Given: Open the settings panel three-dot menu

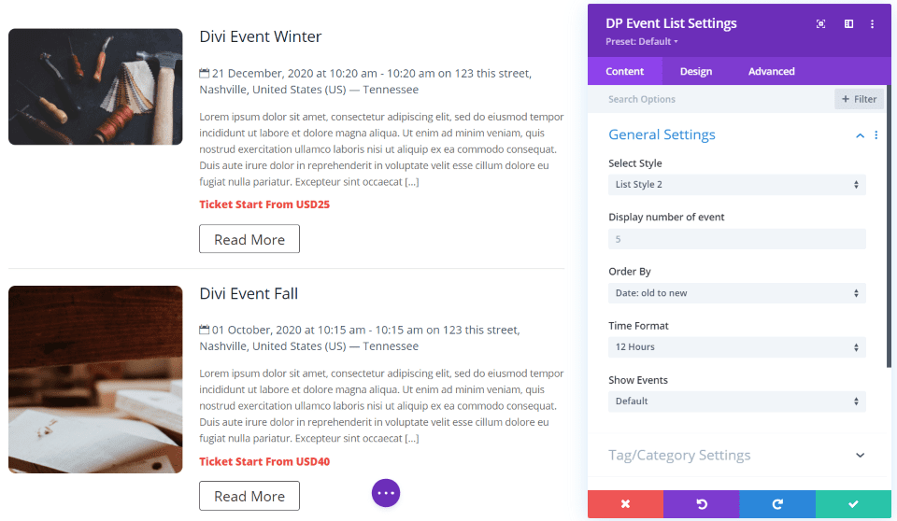Looking at the screenshot, I should [872, 24].
